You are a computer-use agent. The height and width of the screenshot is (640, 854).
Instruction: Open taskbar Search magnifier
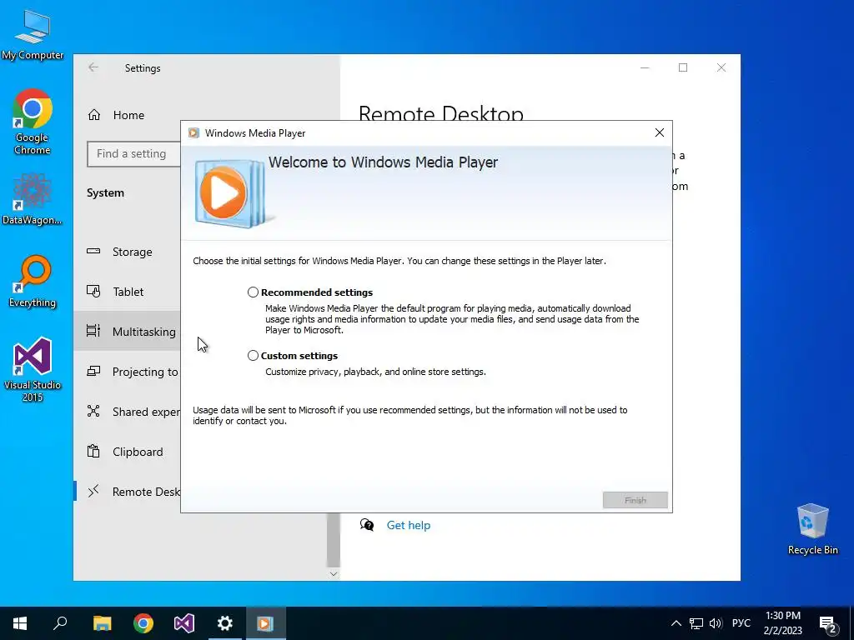(x=60, y=623)
